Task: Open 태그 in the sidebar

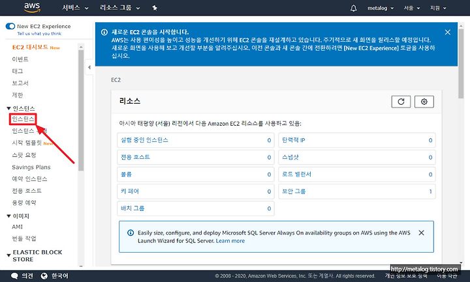Action: (x=18, y=71)
